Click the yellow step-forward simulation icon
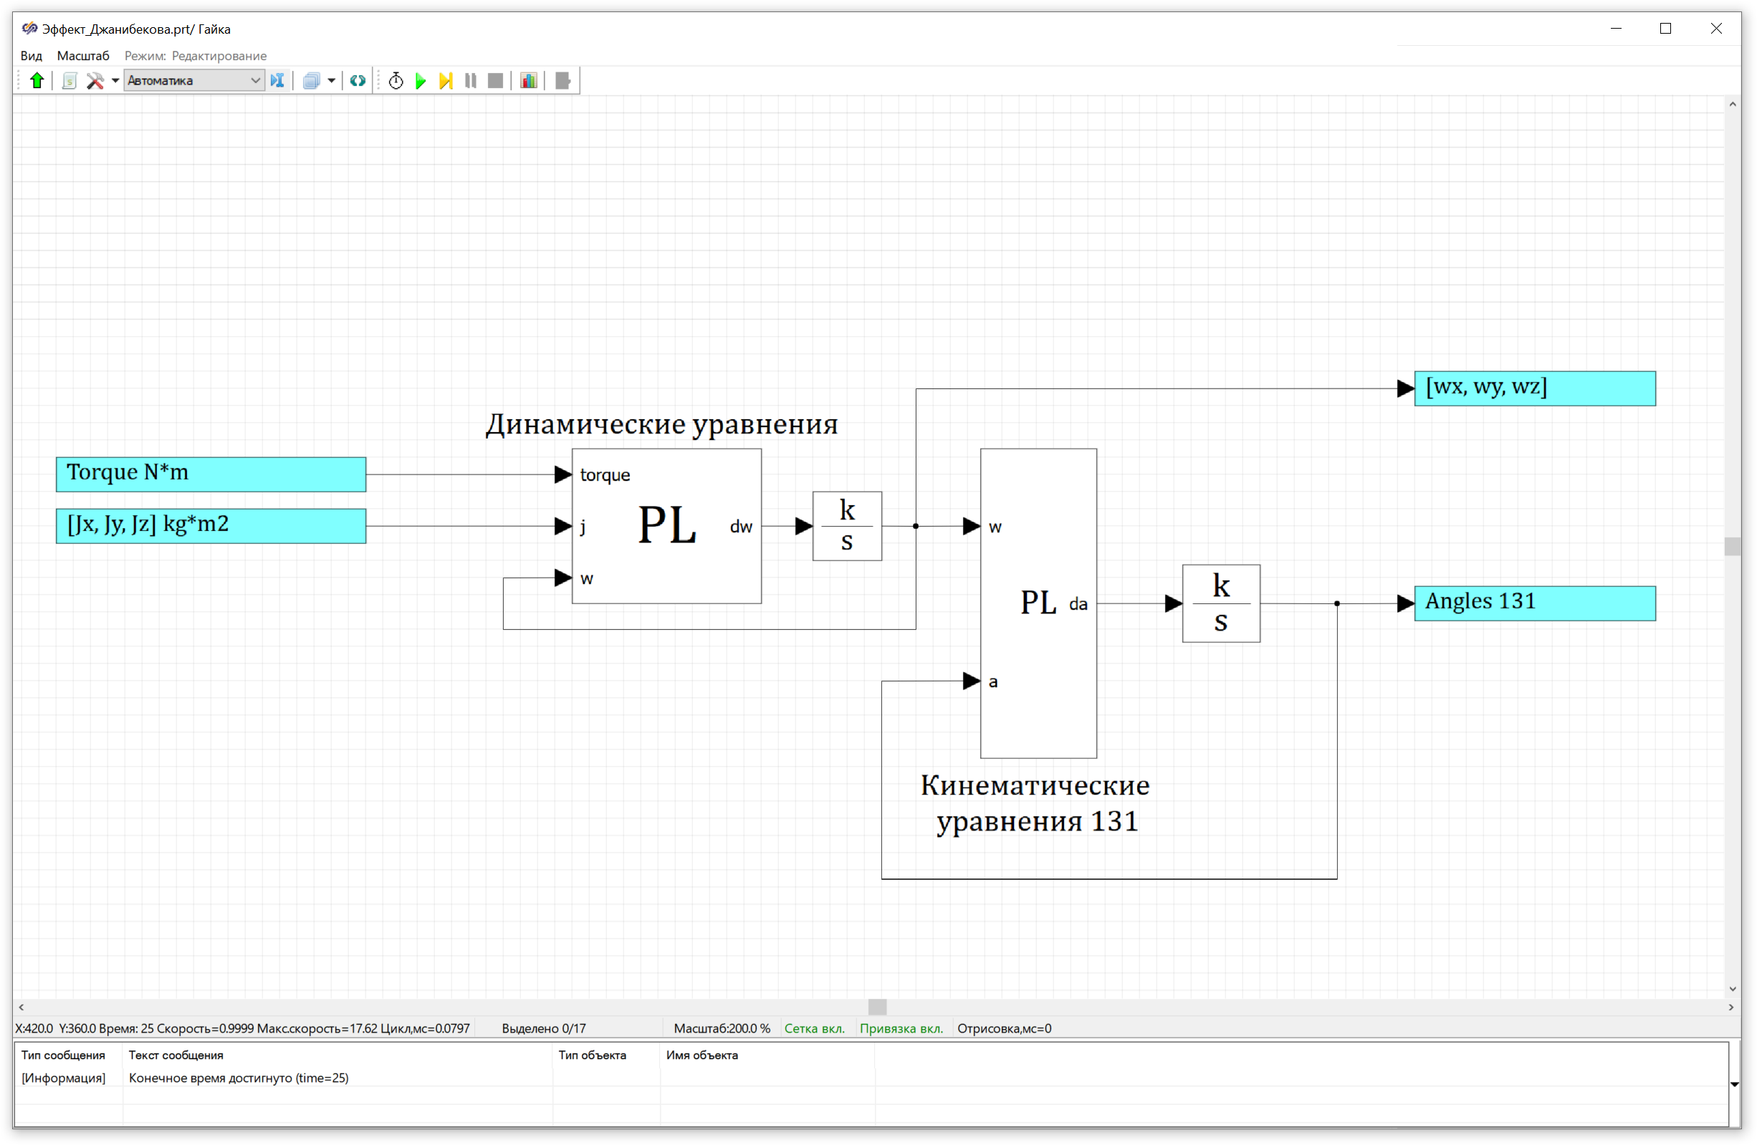 click(446, 80)
